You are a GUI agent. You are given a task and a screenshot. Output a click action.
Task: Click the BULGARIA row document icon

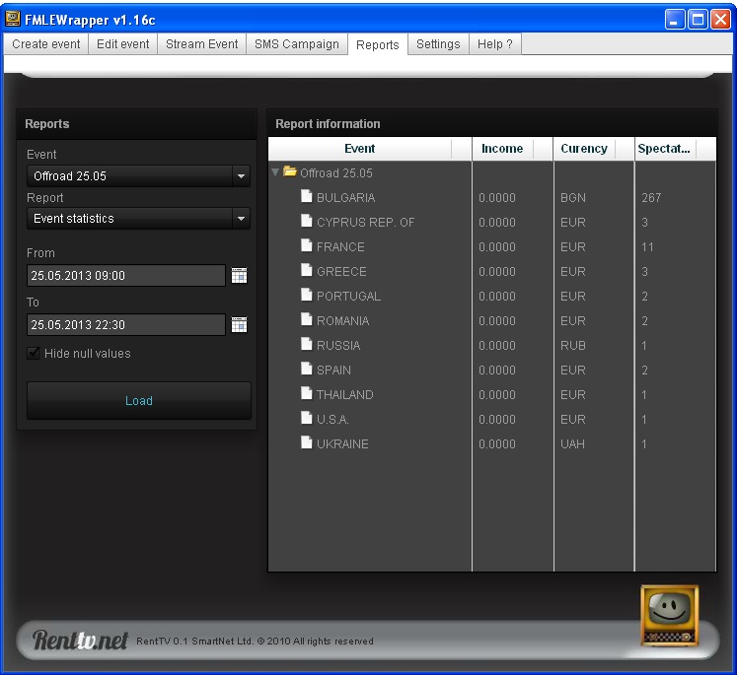(307, 196)
